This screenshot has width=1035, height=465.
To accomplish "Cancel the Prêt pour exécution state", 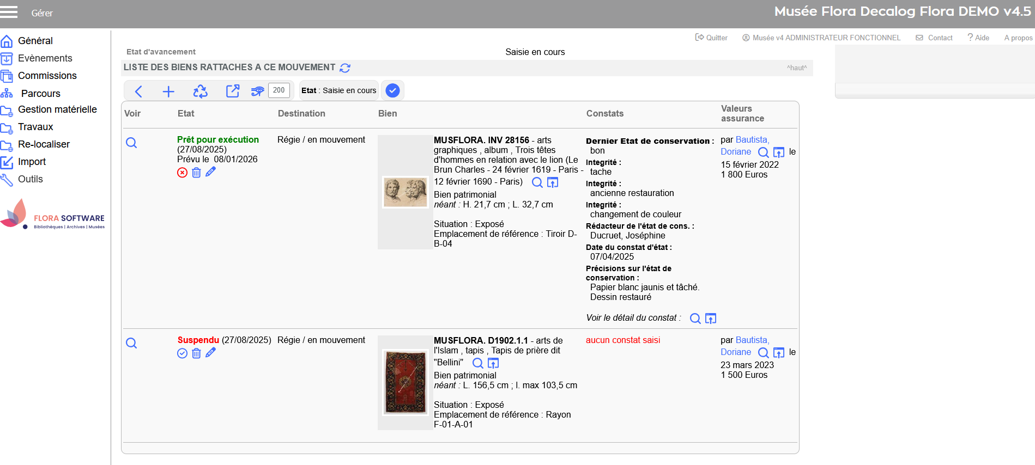I will click(182, 173).
